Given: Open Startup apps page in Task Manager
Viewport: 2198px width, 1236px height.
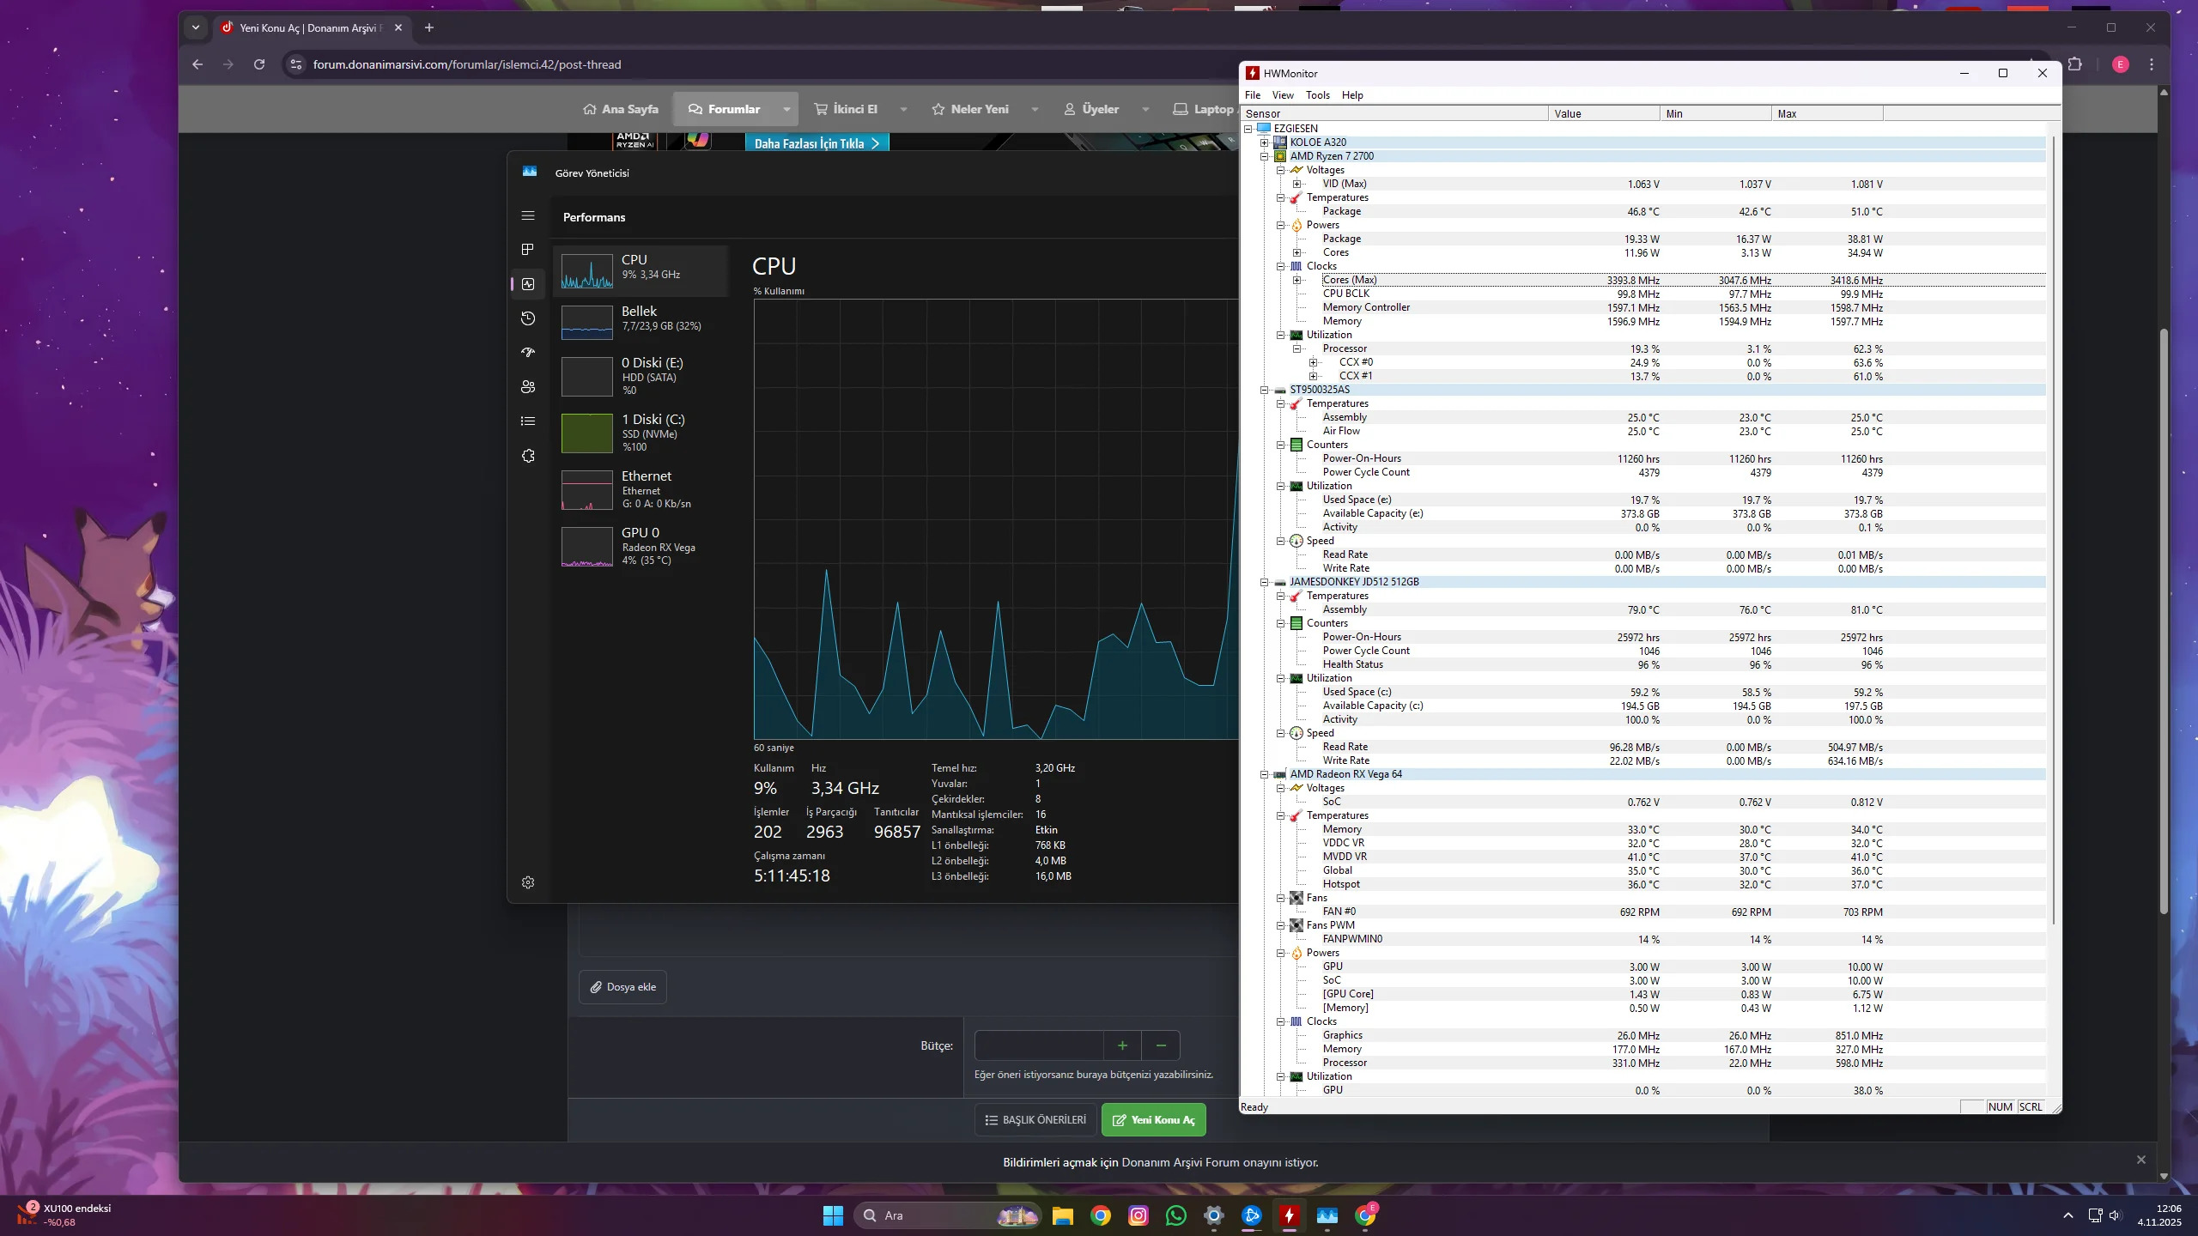Looking at the screenshot, I should [x=528, y=352].
